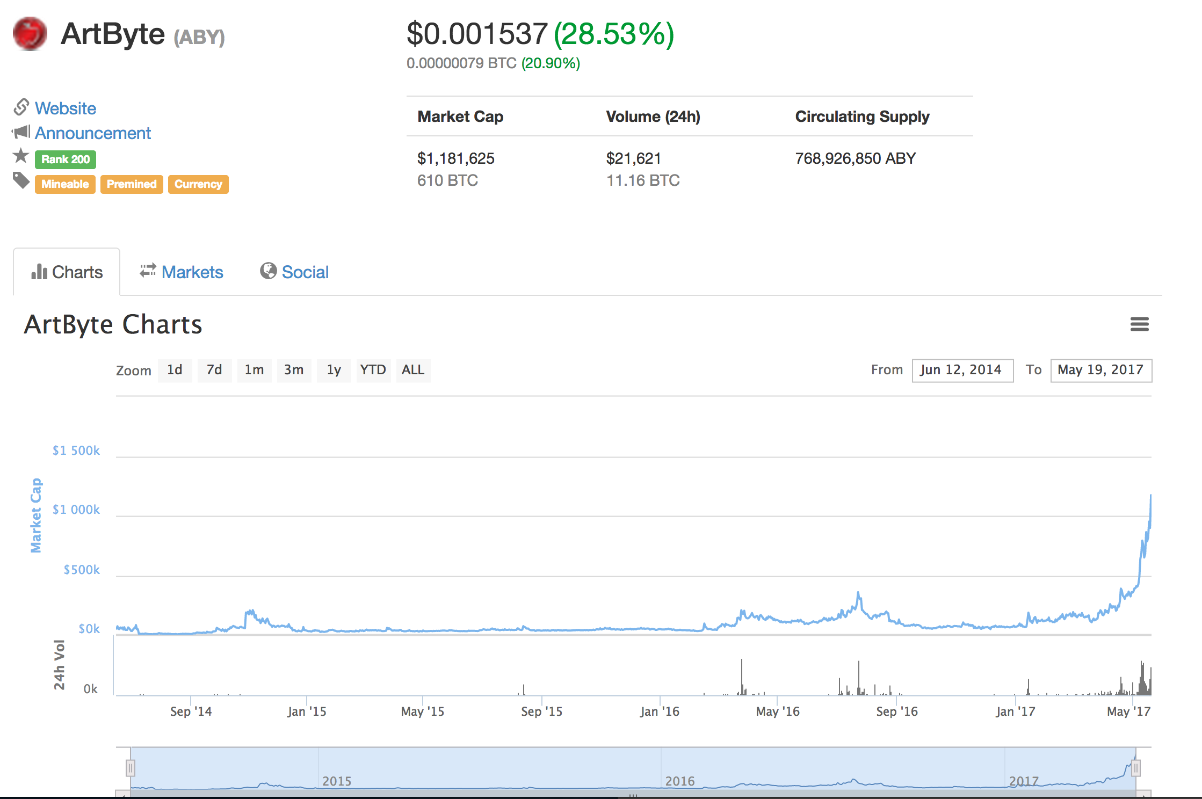Click the 0.00000079 BTC price text
This screenshot has height=799, width=1202.
(461, 63)
